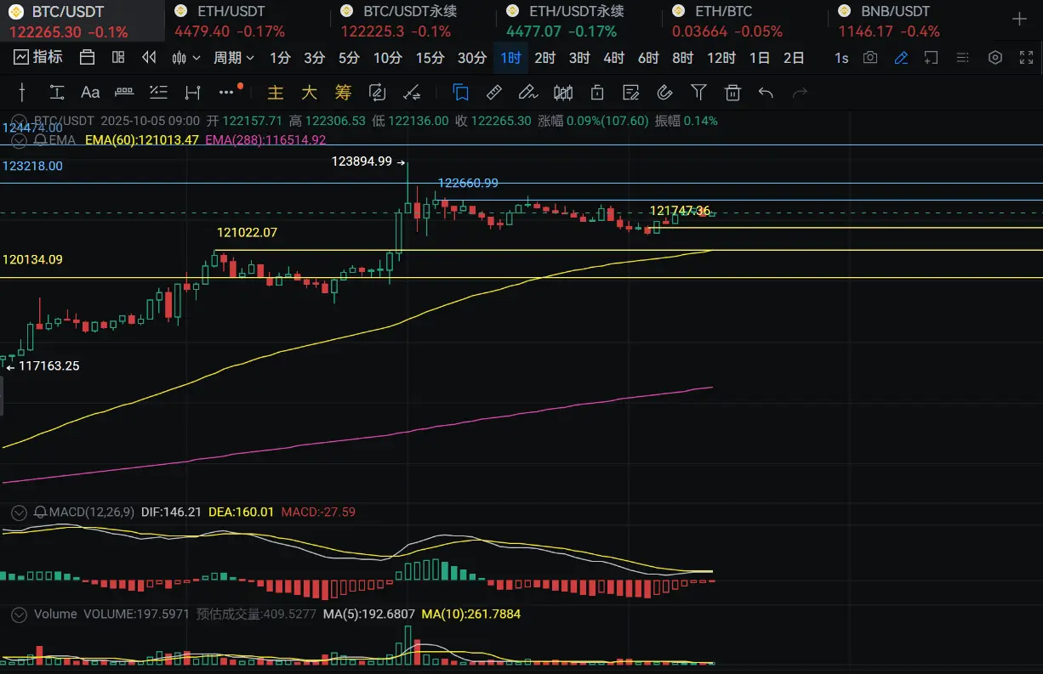
Task: Select the pencil with line drawing icon
Action: point(527,93)
